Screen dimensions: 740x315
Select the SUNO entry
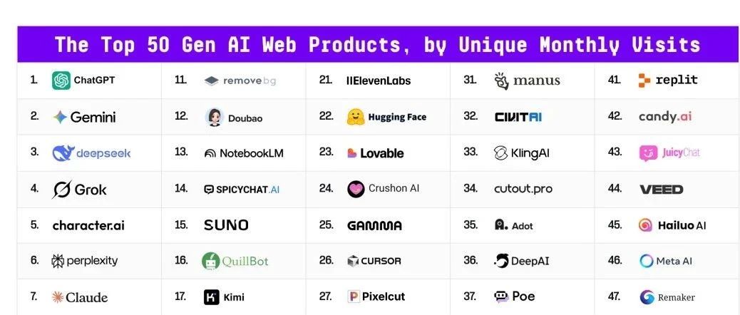tap(226, 225)
